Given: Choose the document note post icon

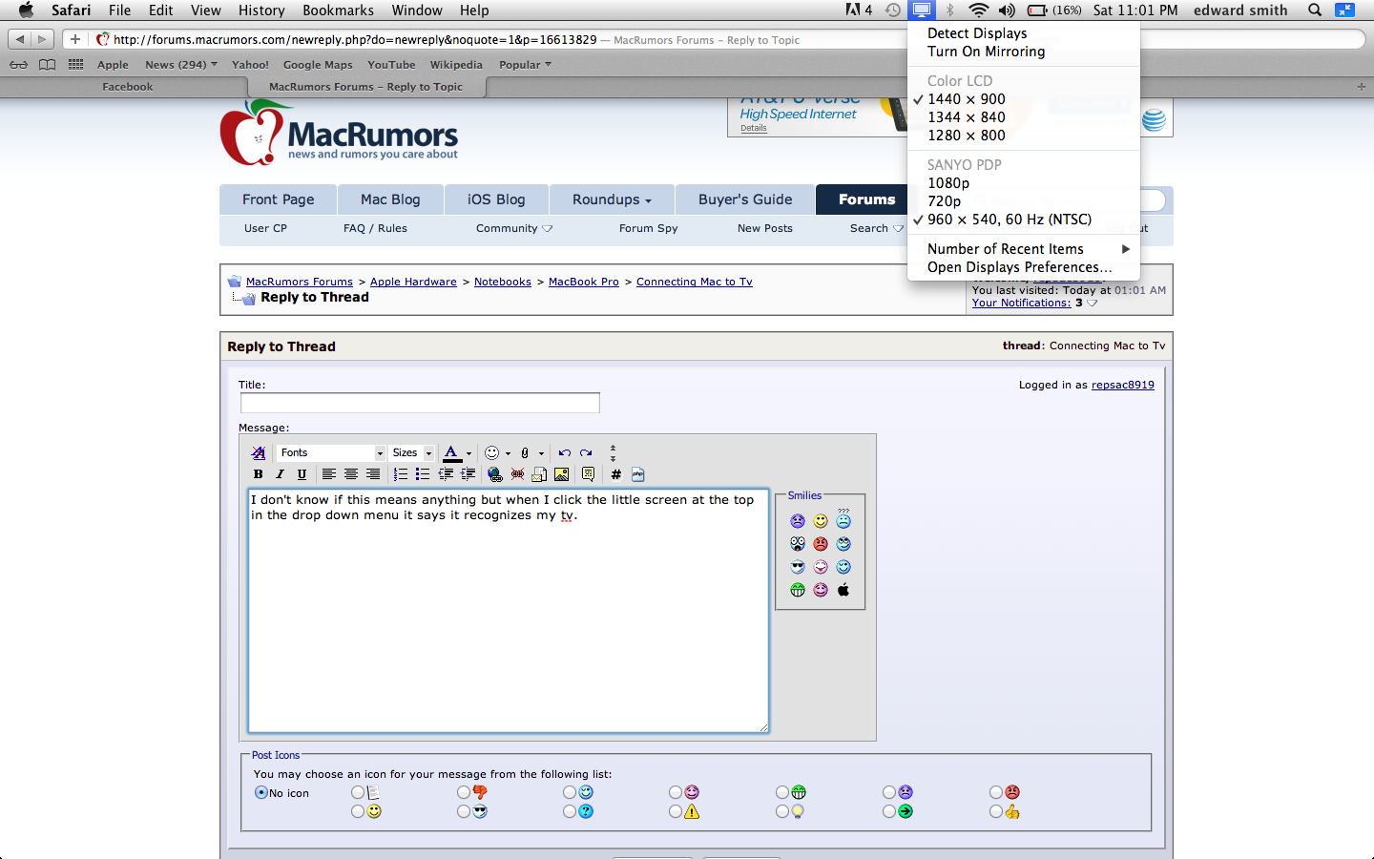Looking at the screenshot, I should tap(374, 792).
